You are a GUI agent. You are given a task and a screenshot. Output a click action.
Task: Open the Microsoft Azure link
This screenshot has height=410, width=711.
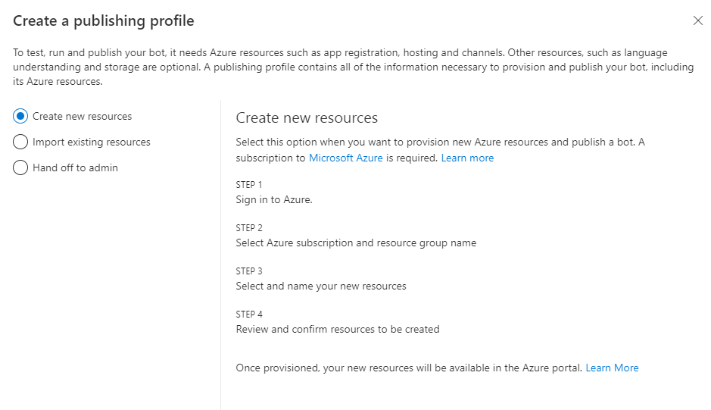pos(346,158)
